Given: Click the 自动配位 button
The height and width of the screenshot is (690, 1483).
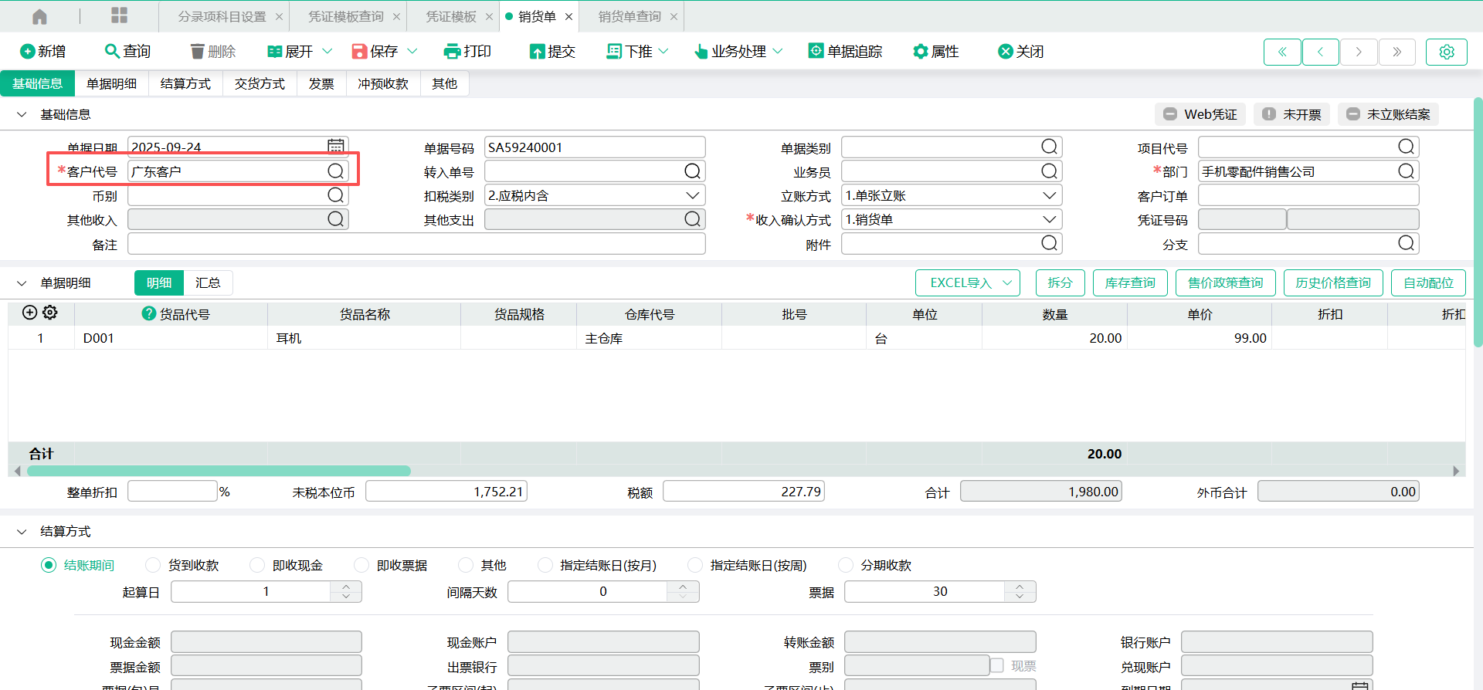Looking at the screenshot, I should tap(1428, 282).
